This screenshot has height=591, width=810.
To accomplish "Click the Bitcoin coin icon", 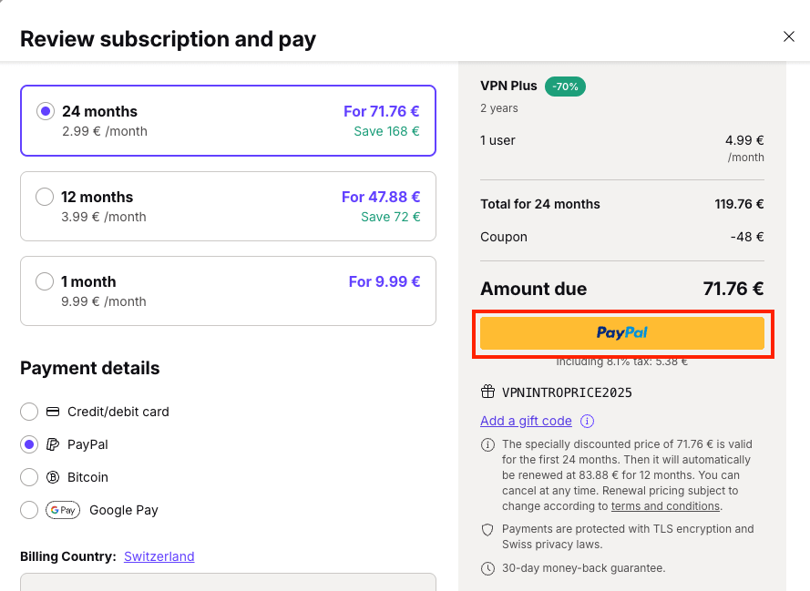I will (53, 477).
